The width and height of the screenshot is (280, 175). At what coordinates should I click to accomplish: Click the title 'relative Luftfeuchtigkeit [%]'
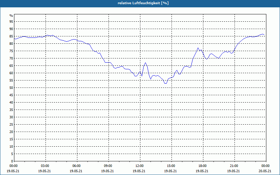coord(143,3)
